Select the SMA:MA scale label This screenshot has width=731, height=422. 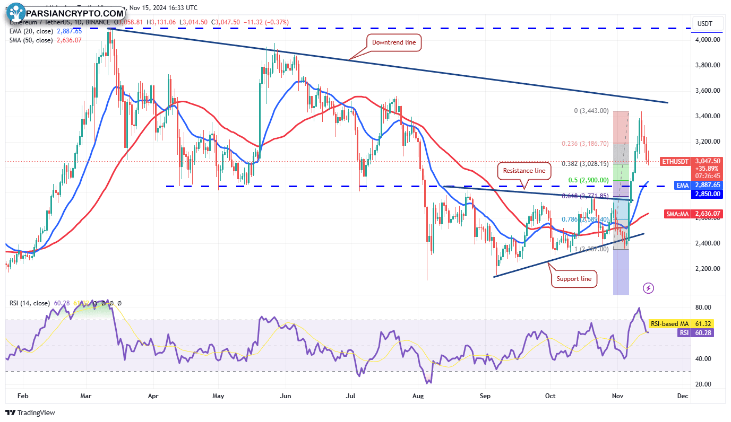[676, 214]
